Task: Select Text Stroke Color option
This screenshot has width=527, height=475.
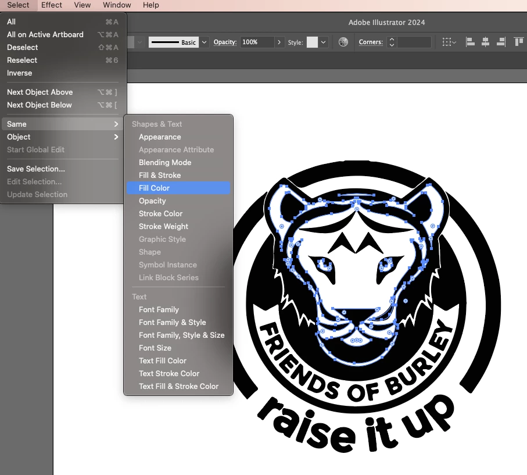Action: click(x=178, y=373)
